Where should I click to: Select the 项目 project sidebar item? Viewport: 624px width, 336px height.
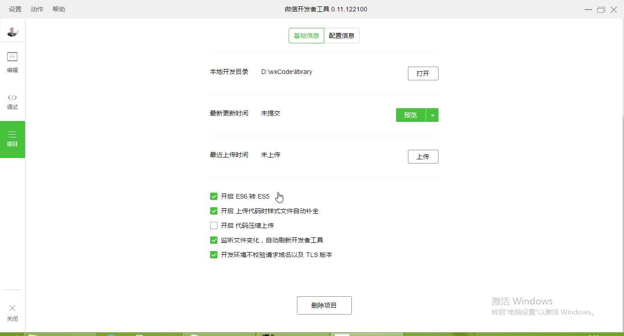pos(12,139)
